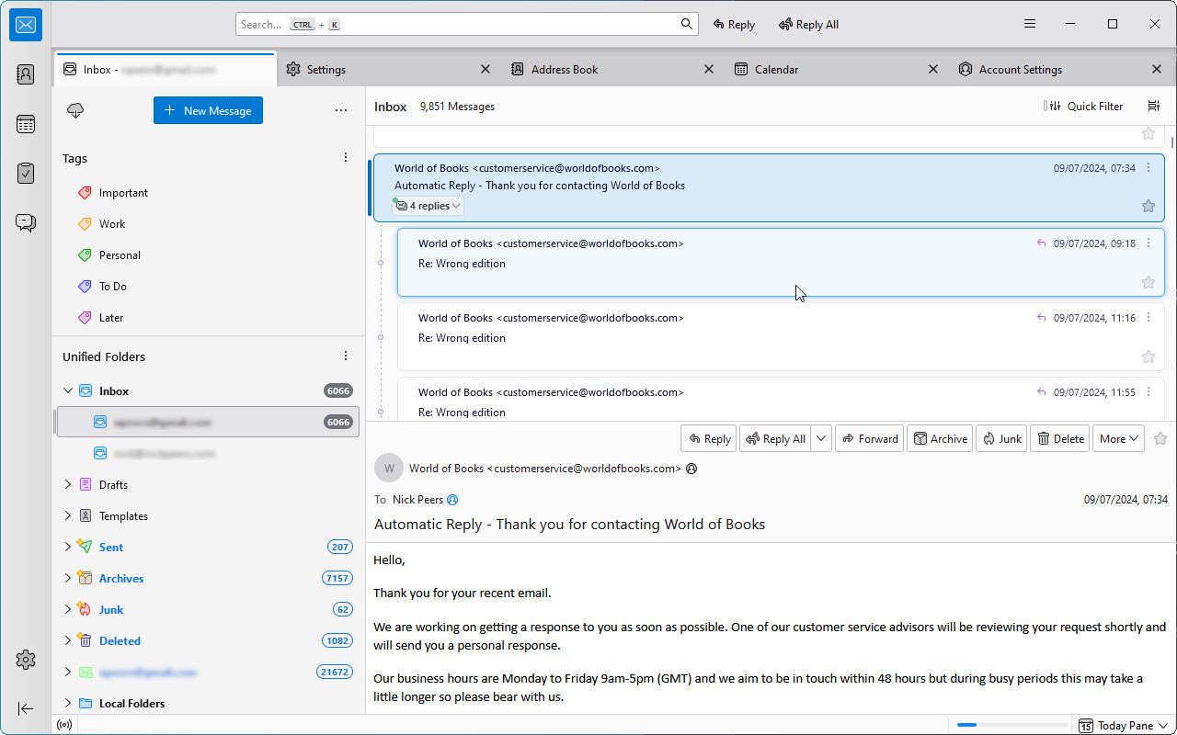Star the selected Automatic Reply message

[1148, 206]
